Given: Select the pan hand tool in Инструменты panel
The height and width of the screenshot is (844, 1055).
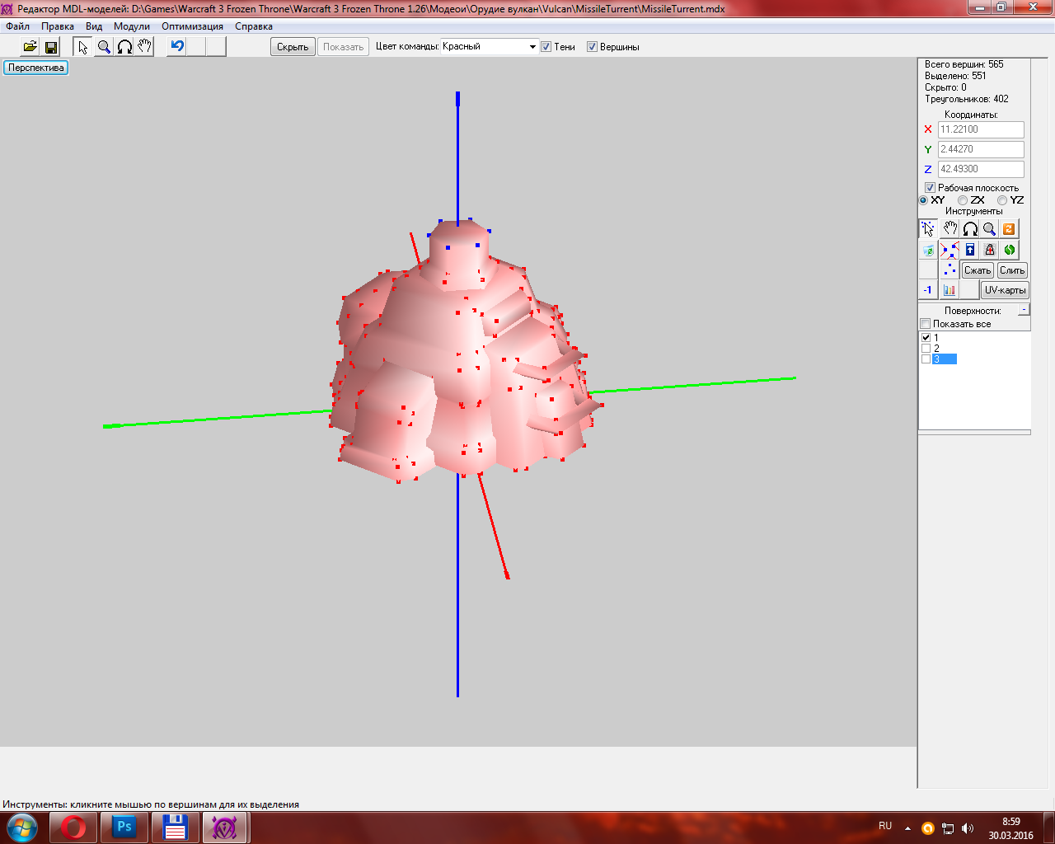Looking at the screenshot, I should [950, 229].
